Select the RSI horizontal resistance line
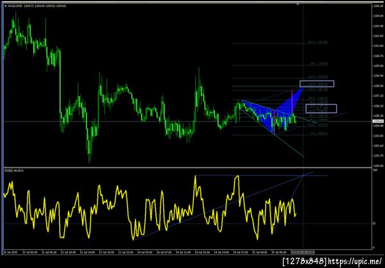This screenshot has width=385, height=268. point(262,175)
